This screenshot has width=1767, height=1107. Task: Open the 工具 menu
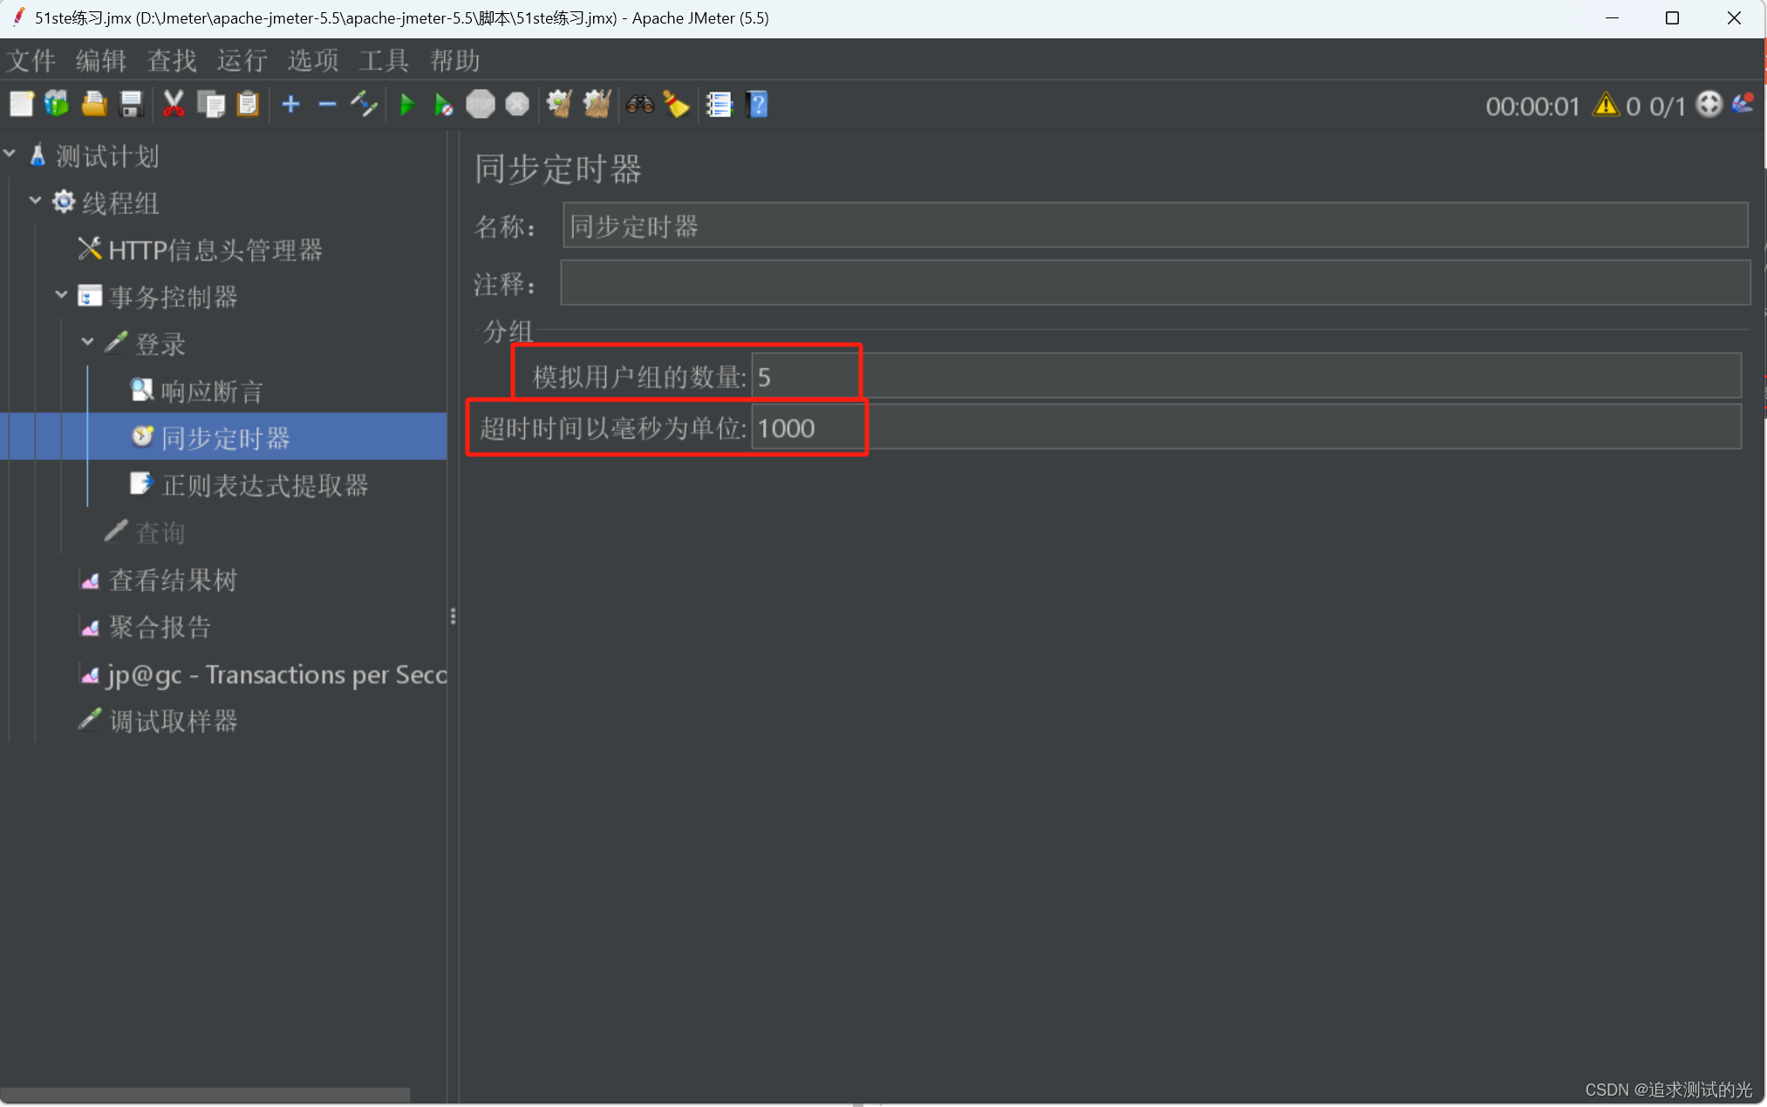384,60
